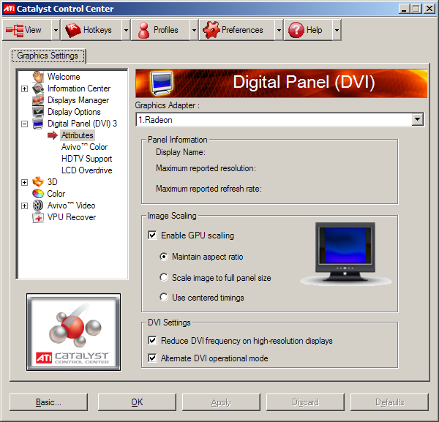
Task: Collapse the Digital Panel (DVI) 3 node
Action: [x=25, y=124]
